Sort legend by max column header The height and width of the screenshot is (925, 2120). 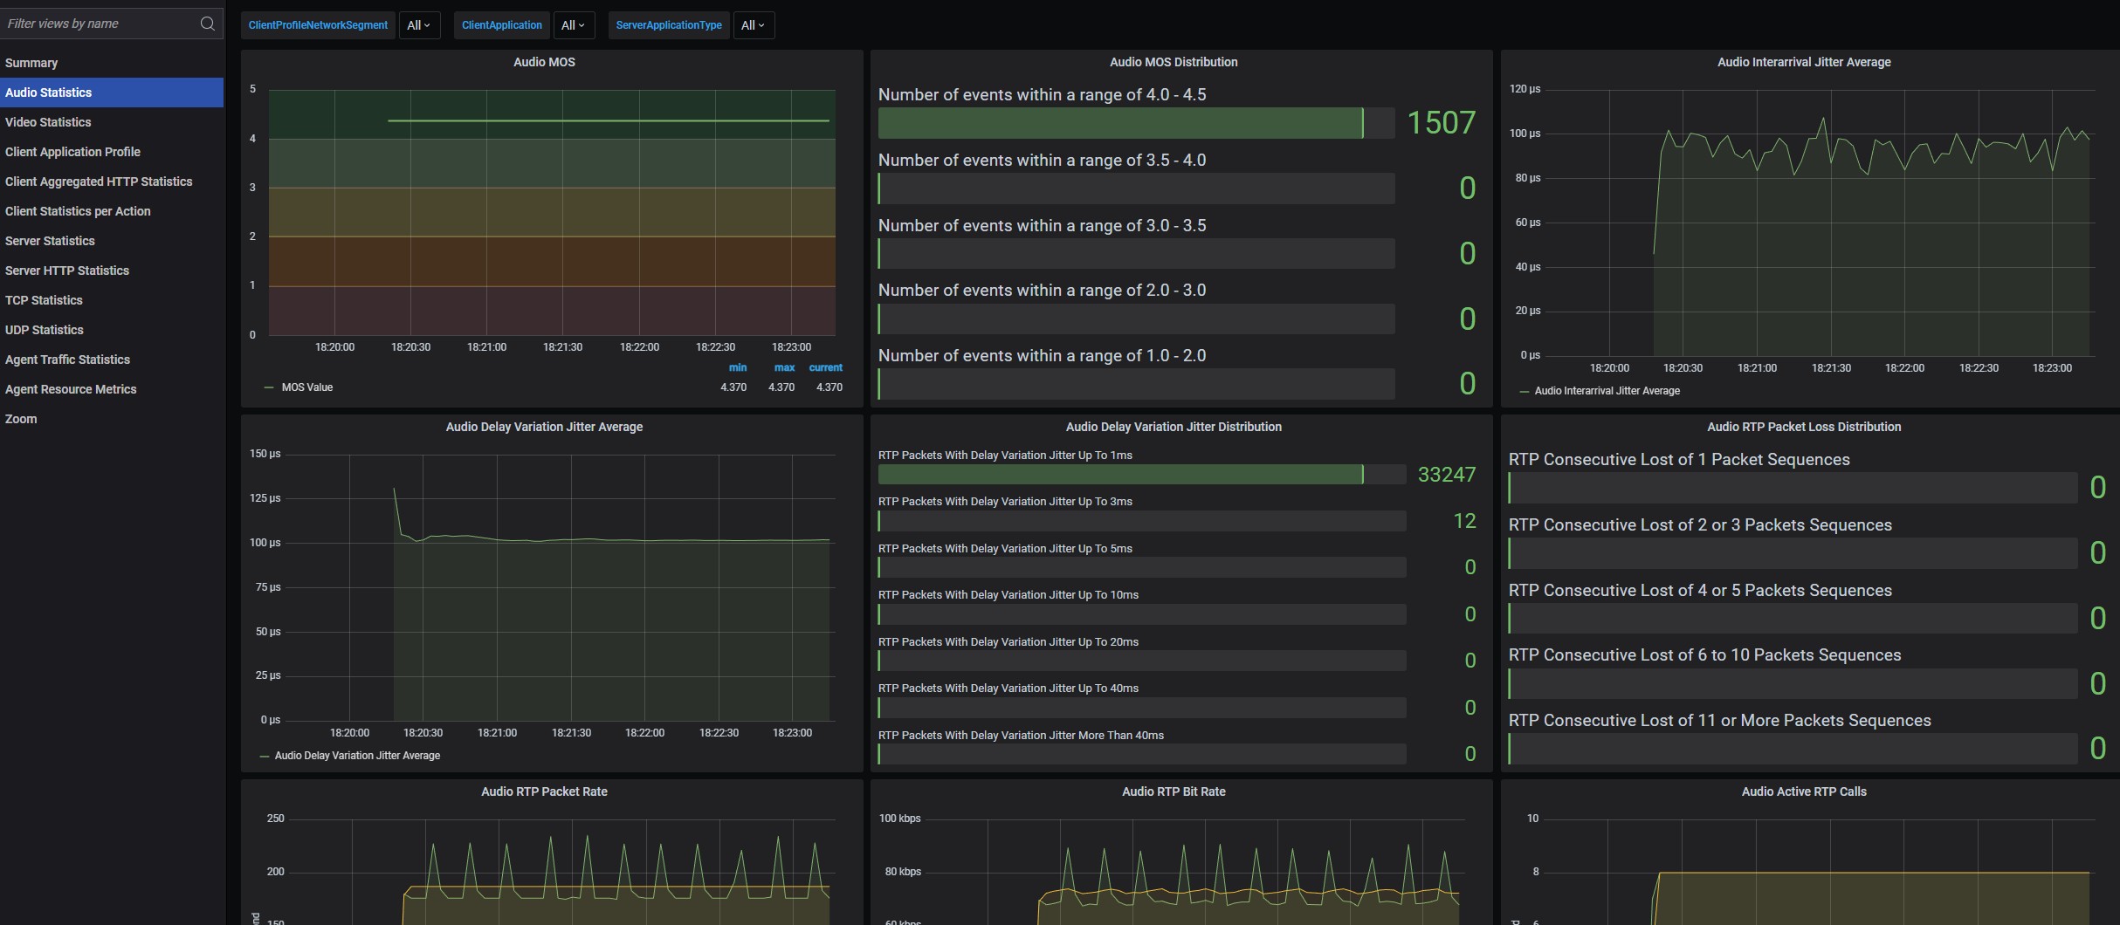coord(784,367)
